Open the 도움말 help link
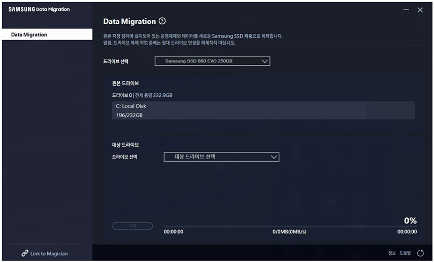The width and height of the screenshot is (434, 262). pyautogui.click(x=405, y=253)
